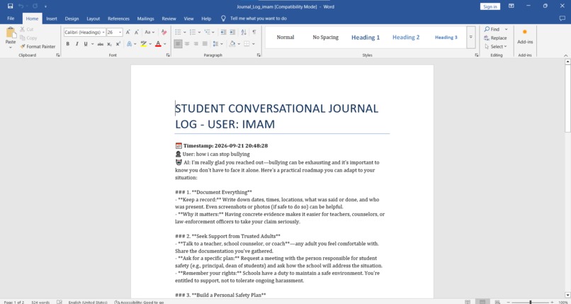
Task: Toggle Bold formatting
Action: pyautogui.click(x=68, y=44)
